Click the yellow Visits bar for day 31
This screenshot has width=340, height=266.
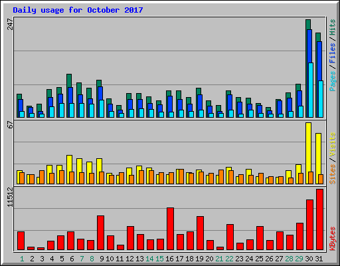317,154
